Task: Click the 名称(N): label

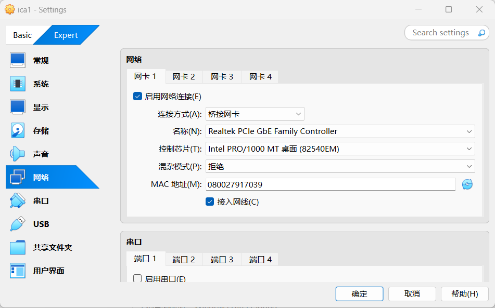Action: pos(187,131)
